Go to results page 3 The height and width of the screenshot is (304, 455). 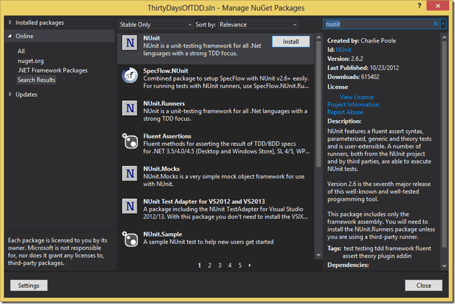click(x=220, y=265)
